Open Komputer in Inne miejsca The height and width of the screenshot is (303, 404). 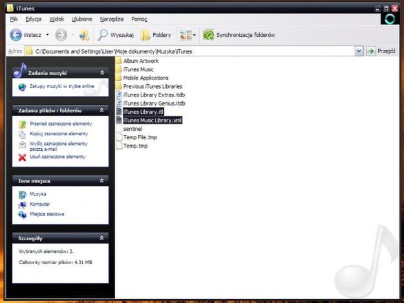pyautogui.click(x=39, y=204)
